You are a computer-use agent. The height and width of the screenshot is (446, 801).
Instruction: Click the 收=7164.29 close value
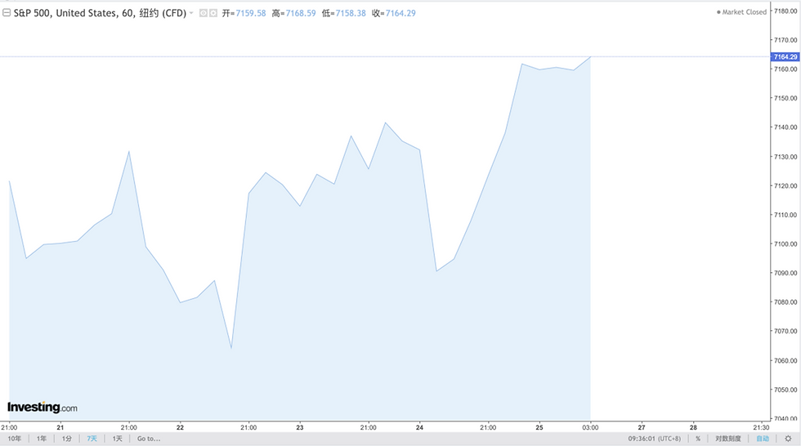coord(394,13)
